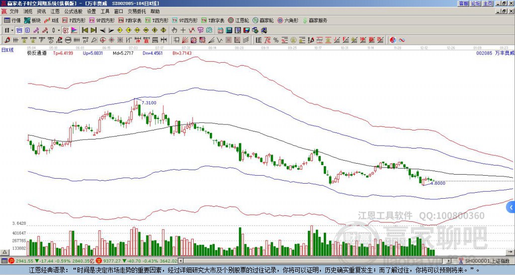Open the 帮助 menu

[155, 12]
